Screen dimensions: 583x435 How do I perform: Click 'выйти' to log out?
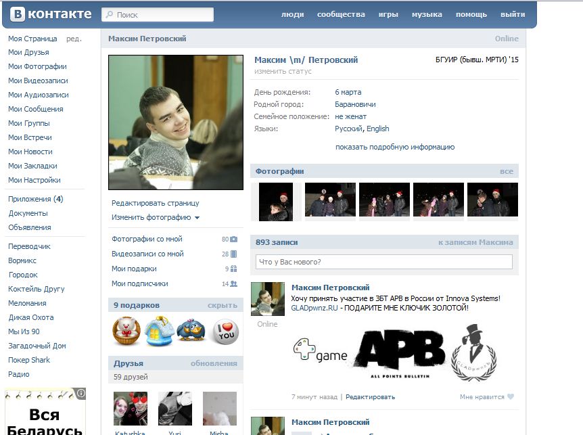click(x=513, y=14)
